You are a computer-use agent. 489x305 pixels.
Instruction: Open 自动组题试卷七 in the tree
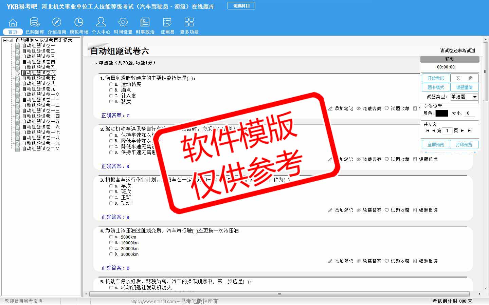click(38, 78)
